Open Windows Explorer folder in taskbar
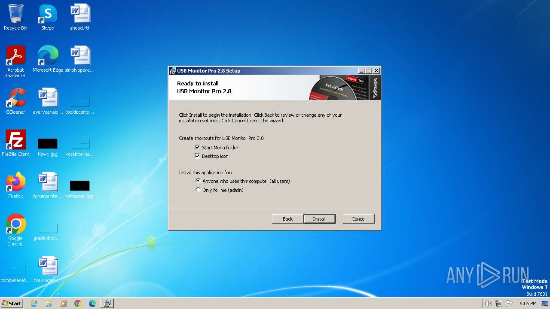Screen dimensions: 550x309 (x=49, y=303)
